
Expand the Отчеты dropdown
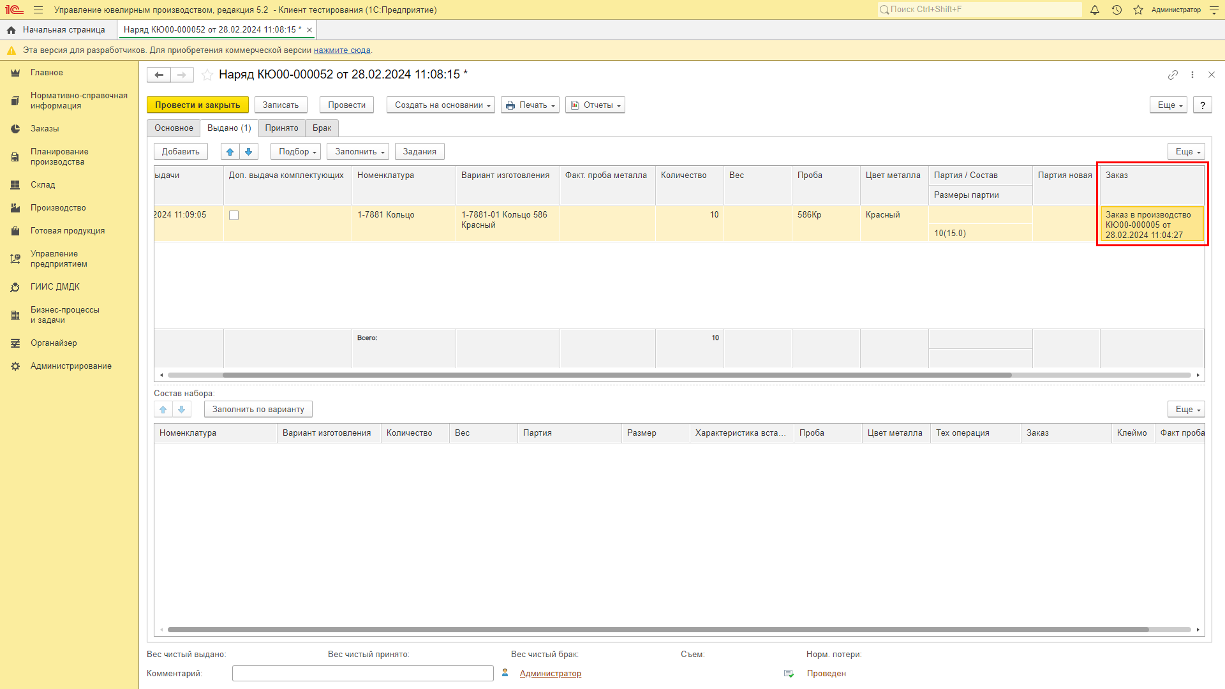click(595, 105)
